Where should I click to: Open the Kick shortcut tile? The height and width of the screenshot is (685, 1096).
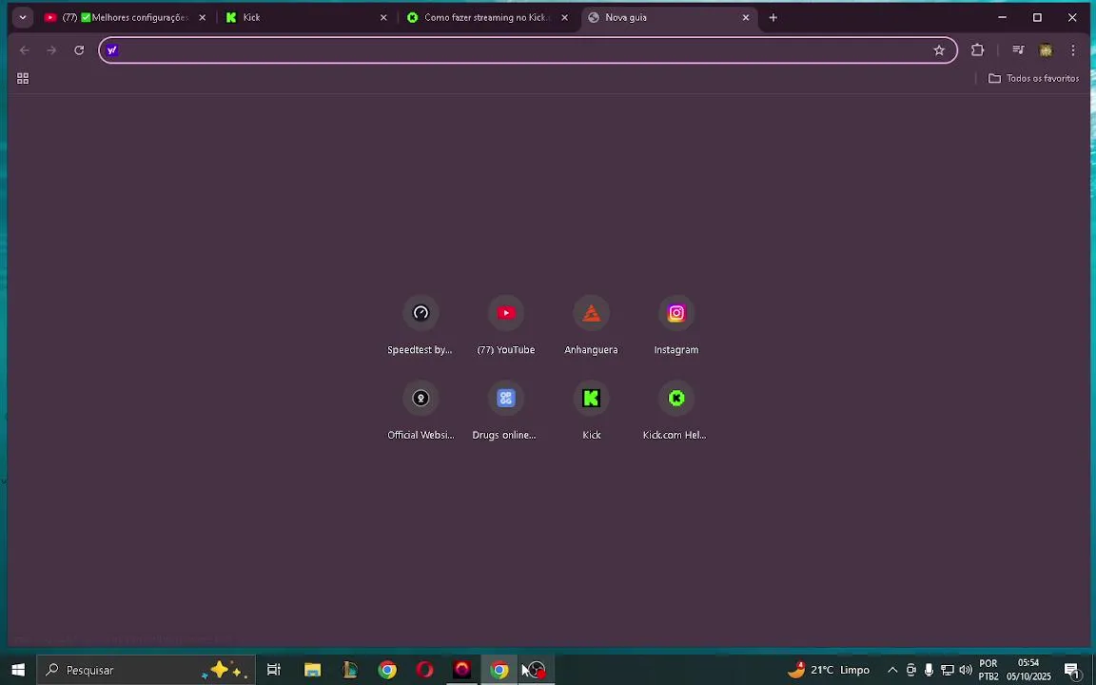tap(591, 410)
